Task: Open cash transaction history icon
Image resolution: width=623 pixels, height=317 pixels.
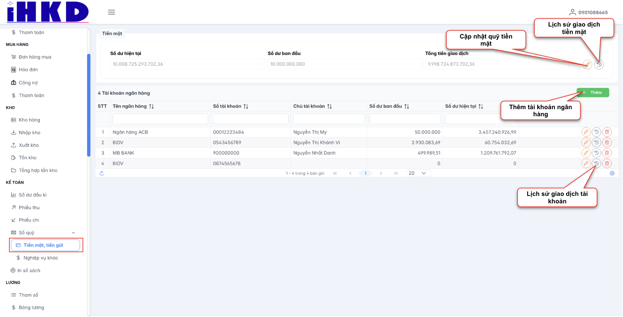Action: 599,64
